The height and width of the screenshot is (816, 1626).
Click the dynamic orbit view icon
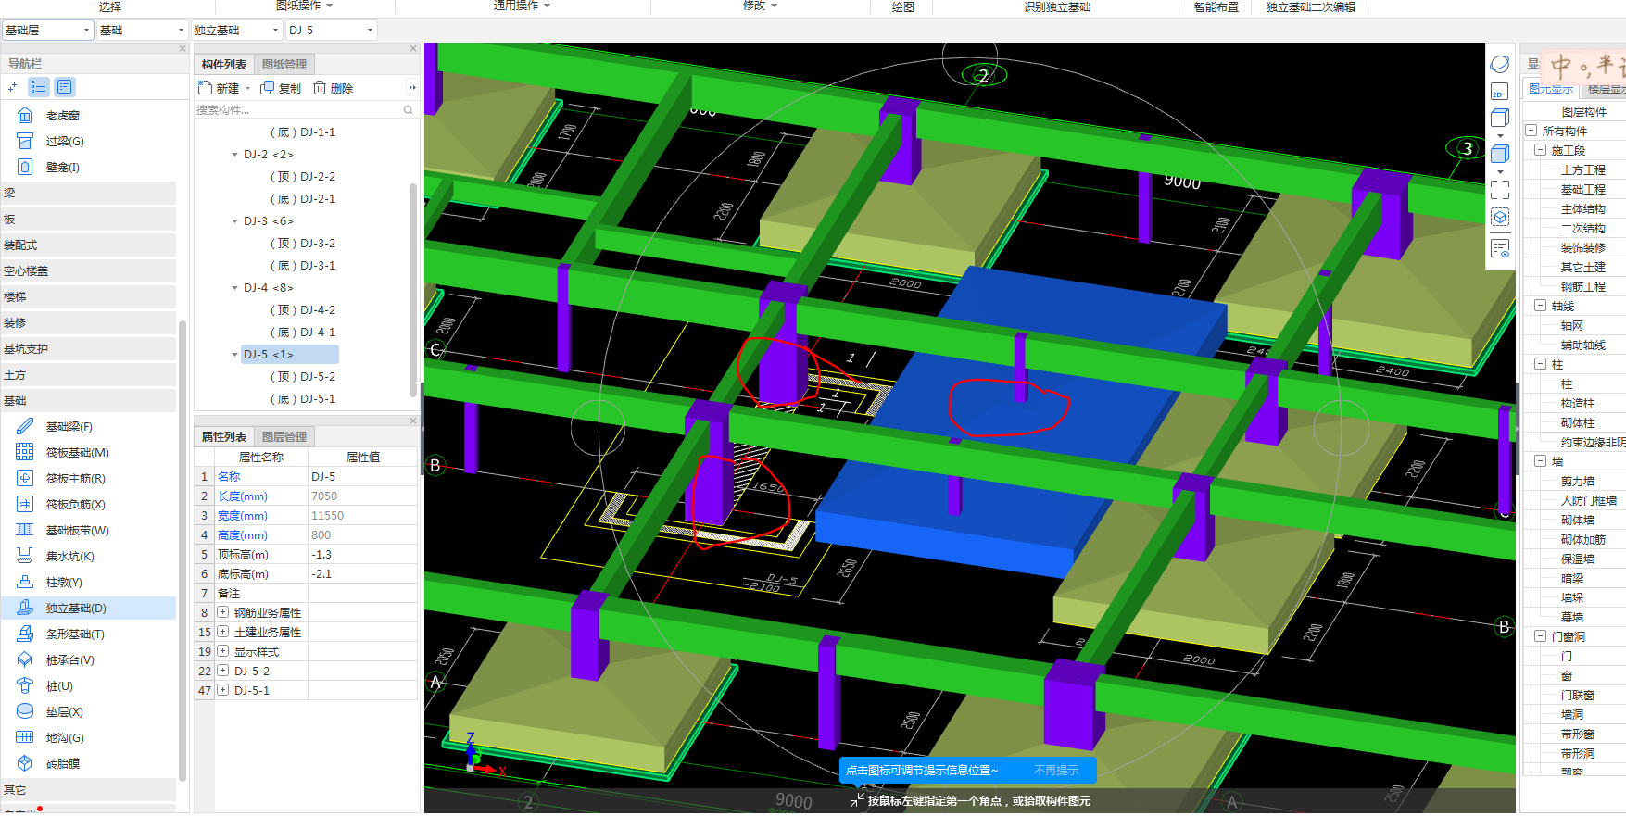click(1500, 65)
